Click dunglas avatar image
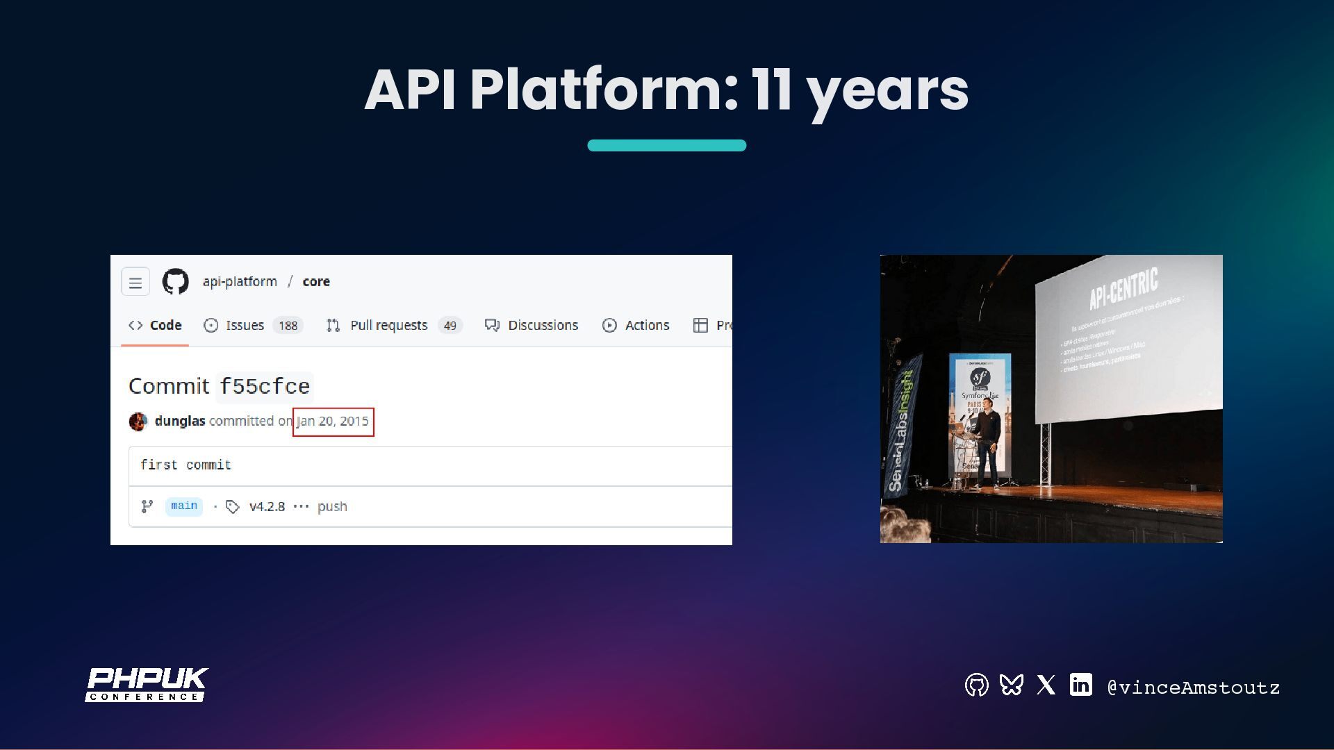This screenshot has height=750, width=1334. 138,422
